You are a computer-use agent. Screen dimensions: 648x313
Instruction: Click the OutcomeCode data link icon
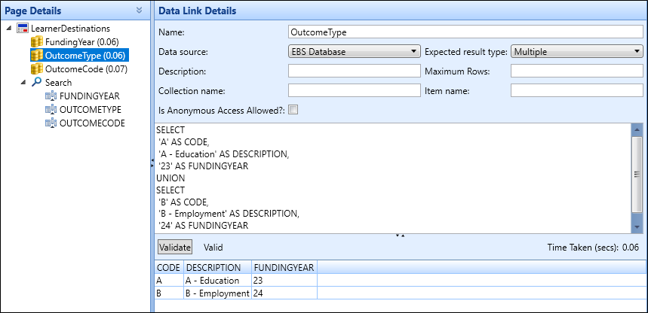point(36,68)
